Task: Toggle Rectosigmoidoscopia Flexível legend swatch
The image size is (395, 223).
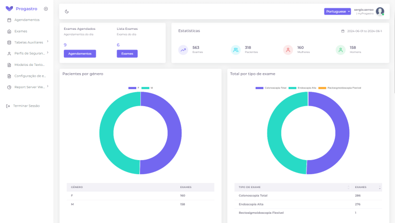Action: click(322, 88)
